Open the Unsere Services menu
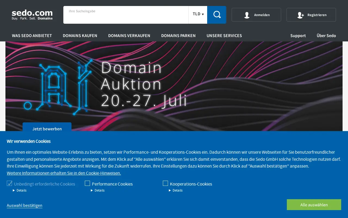 click(224, 36)
